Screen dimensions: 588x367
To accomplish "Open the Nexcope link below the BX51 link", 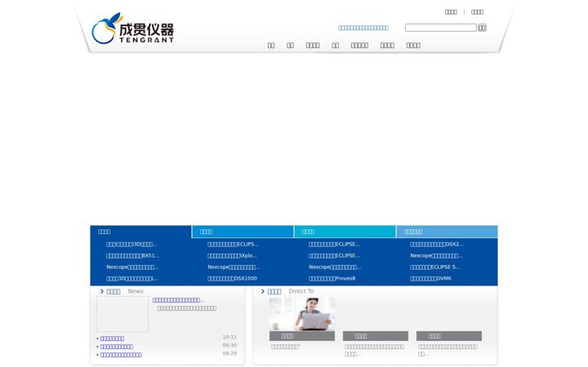I will 132,267.
